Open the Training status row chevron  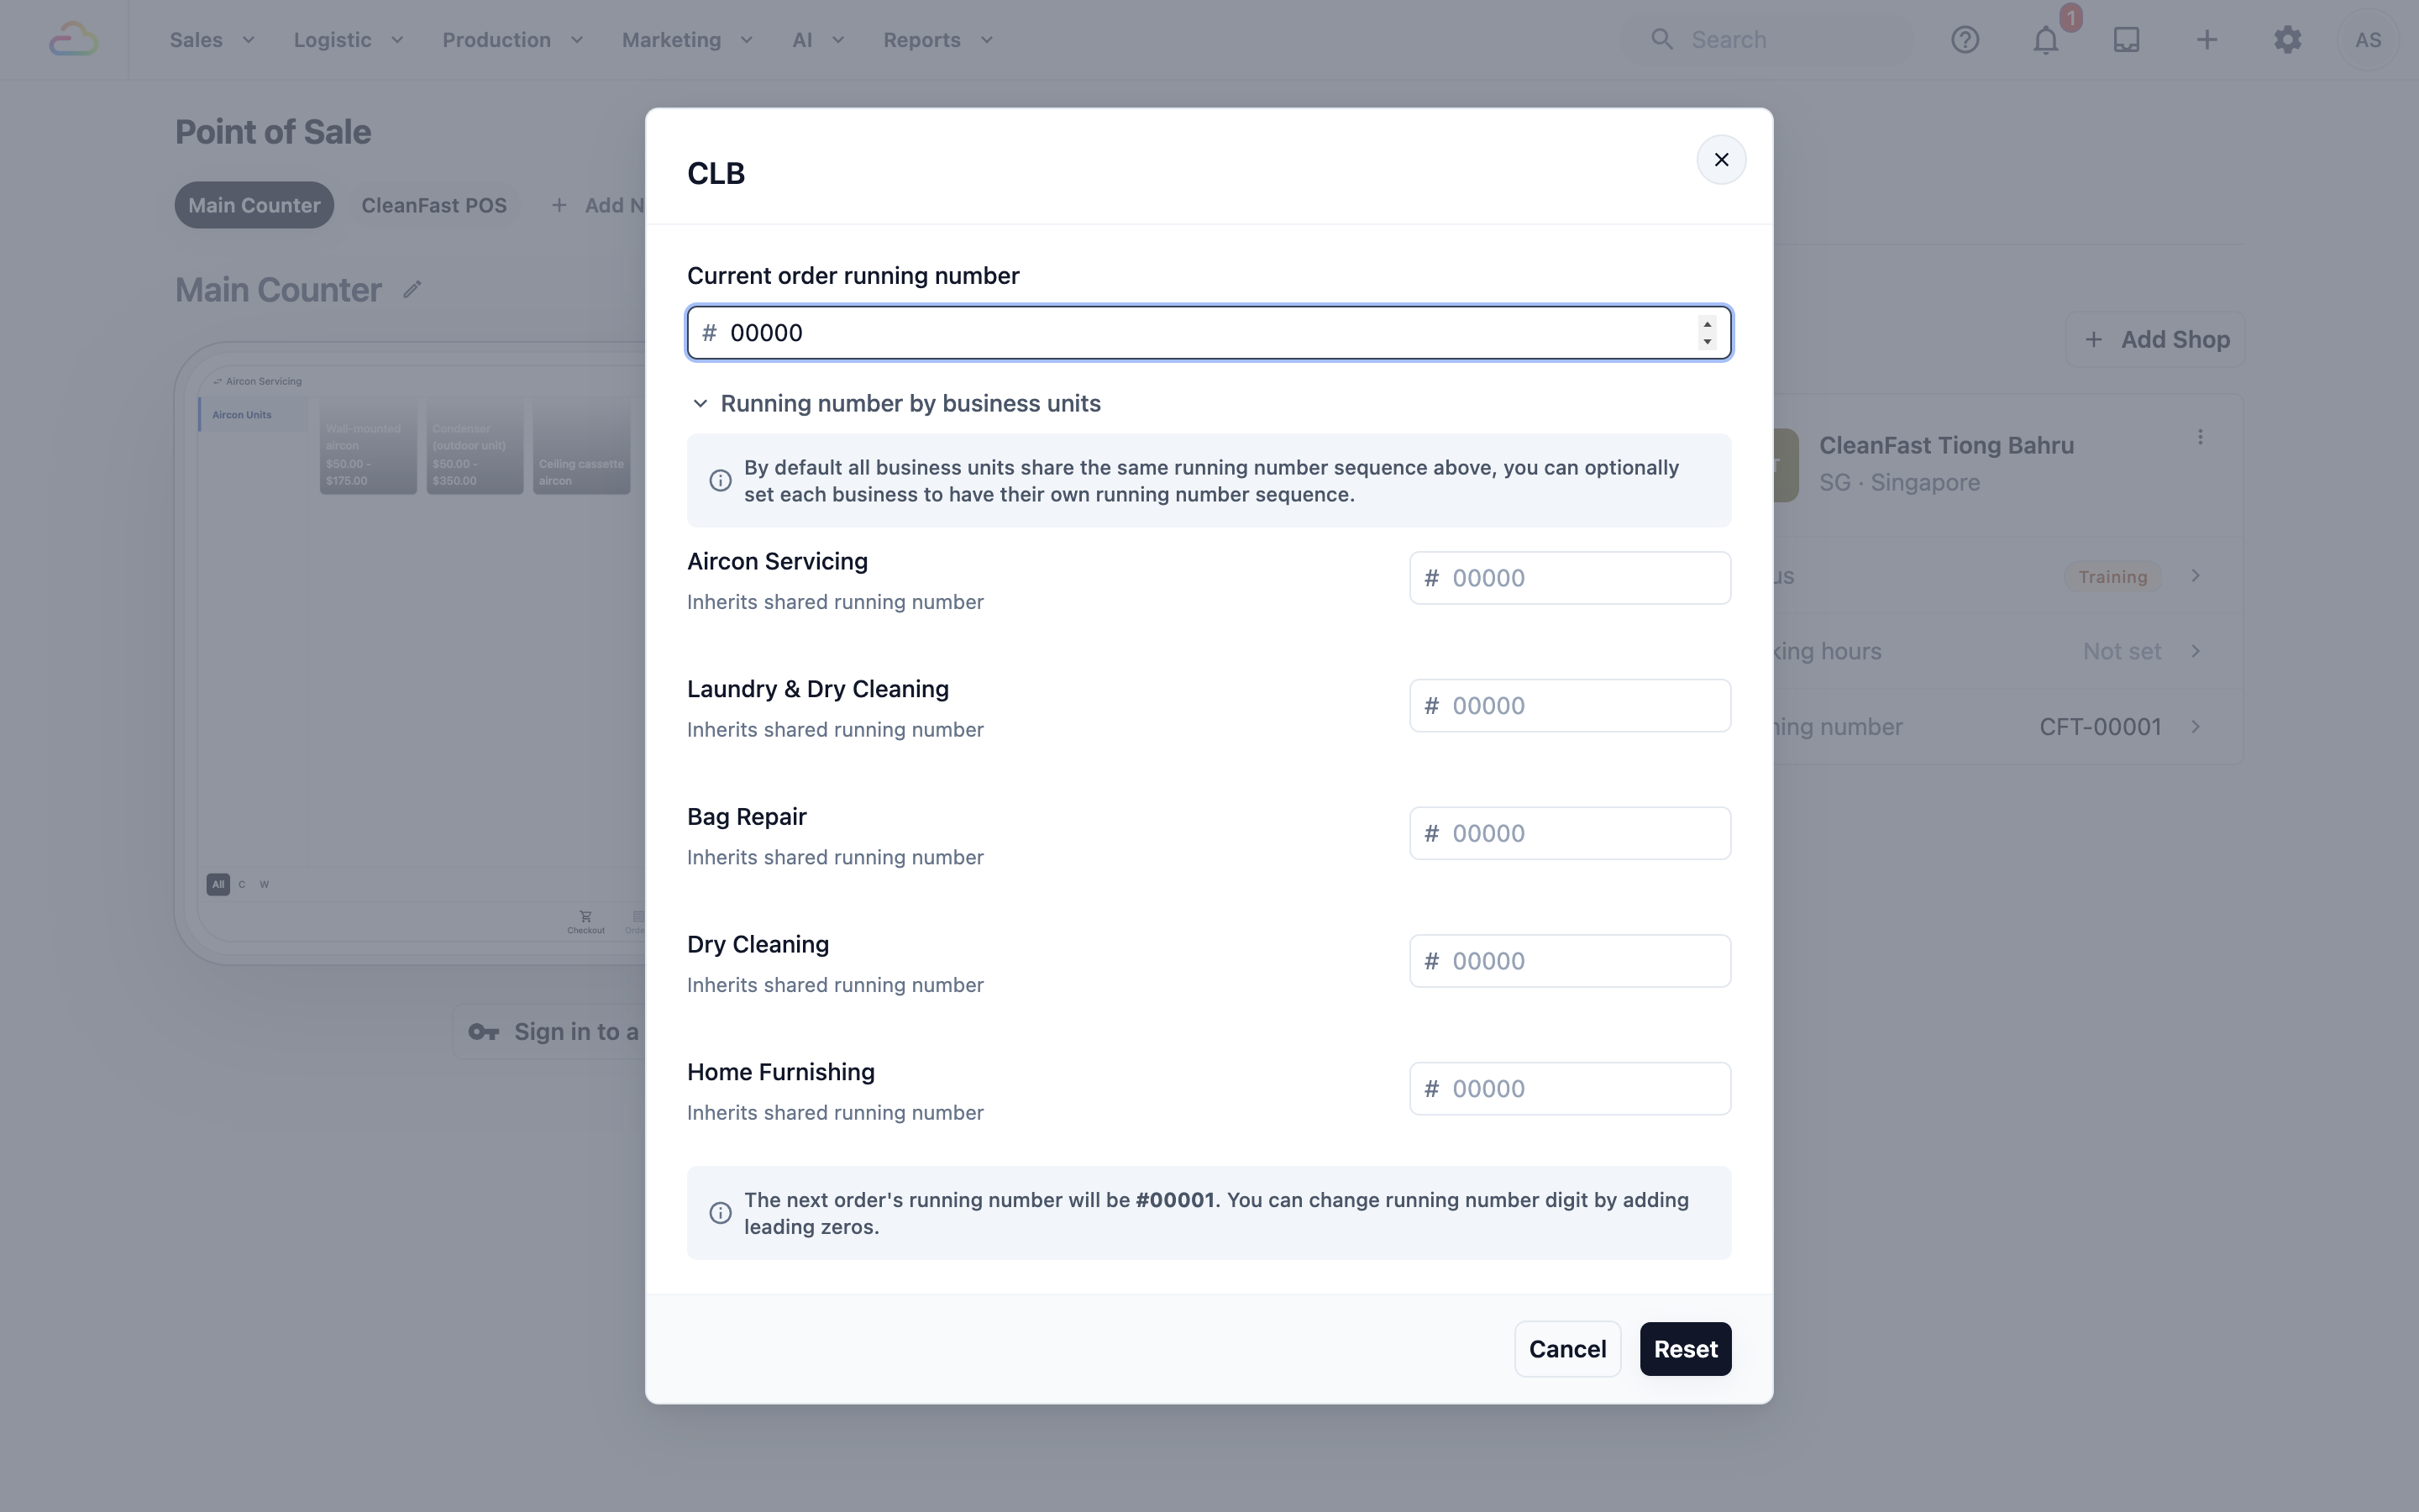pos(2195,576)
